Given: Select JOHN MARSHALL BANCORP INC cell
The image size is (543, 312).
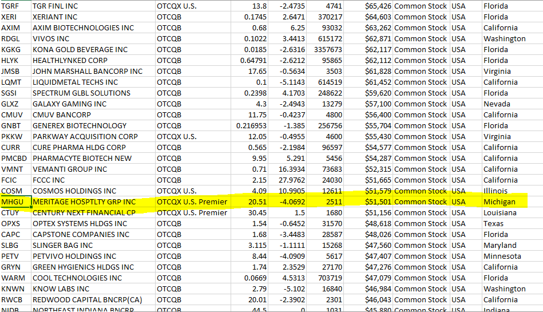Looking at the screenshot, I should [93, 72].
